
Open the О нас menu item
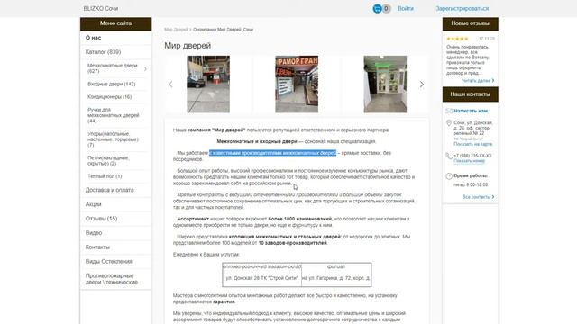tap(93, 38)
